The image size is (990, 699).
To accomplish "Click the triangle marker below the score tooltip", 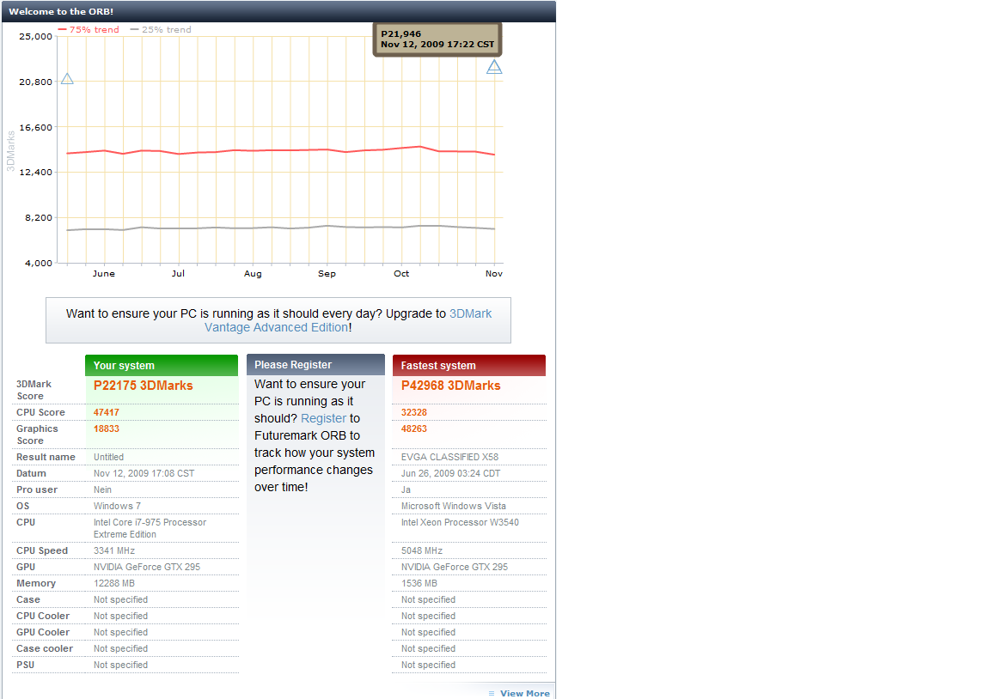I will pos(494,67).
